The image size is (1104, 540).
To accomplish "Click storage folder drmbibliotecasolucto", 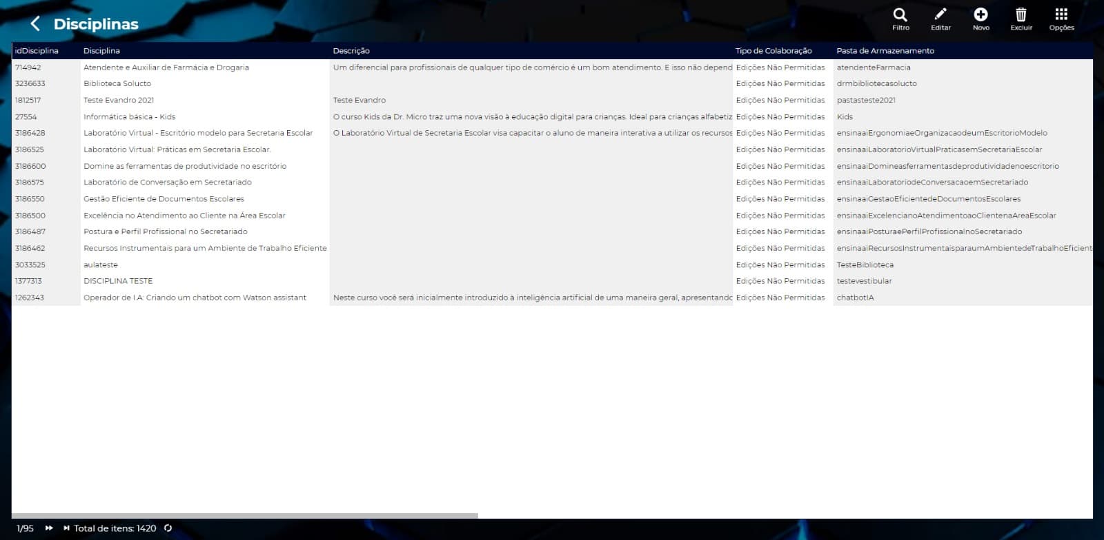I will [x=876, y=83].
